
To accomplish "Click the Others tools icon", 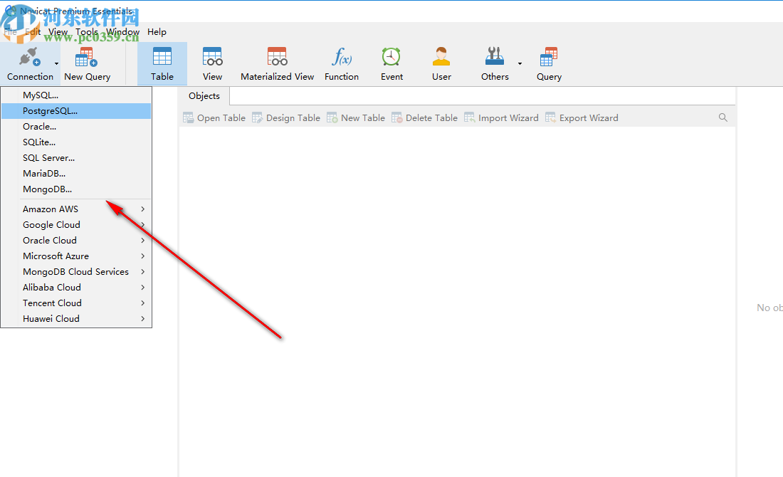I will (495, 56).
